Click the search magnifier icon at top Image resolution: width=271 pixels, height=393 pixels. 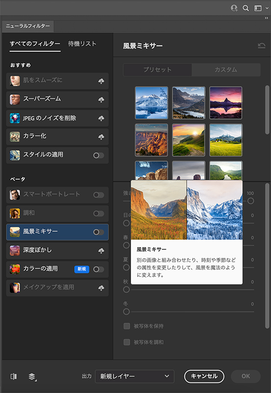pyautogui.click(x=245, y=8)
